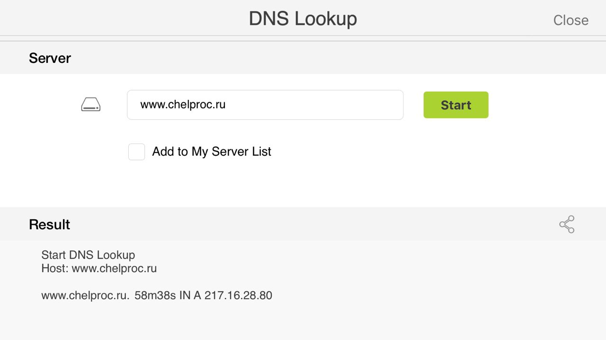Viewport: 606px width, 340px height.
Task: Click the A record line with 217.16.28.80
Action: pos(157,295)
